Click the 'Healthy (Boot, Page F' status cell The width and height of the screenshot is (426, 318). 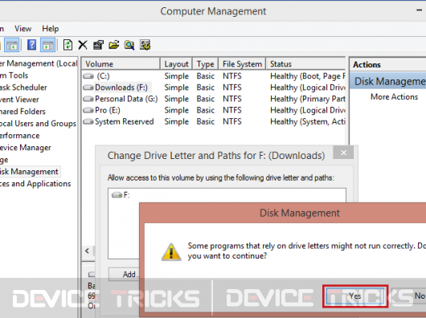(308, 76)
